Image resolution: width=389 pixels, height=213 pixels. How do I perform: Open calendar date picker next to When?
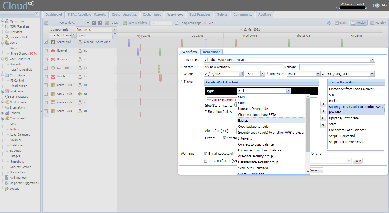click(x=241, y=74)
